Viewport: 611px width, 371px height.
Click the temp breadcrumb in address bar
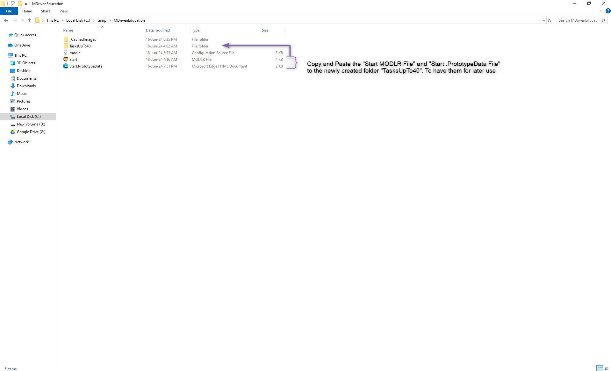[102, 20]
